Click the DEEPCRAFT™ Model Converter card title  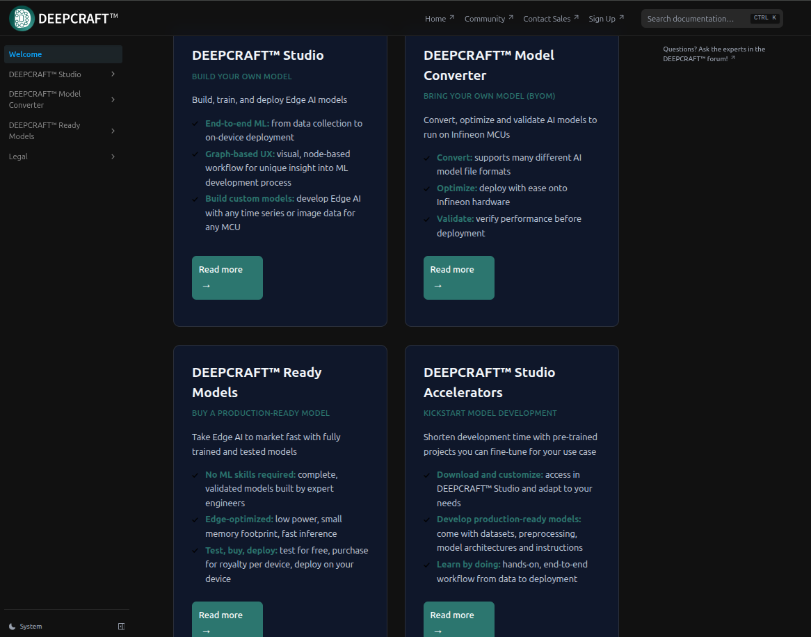pos(489,65)
